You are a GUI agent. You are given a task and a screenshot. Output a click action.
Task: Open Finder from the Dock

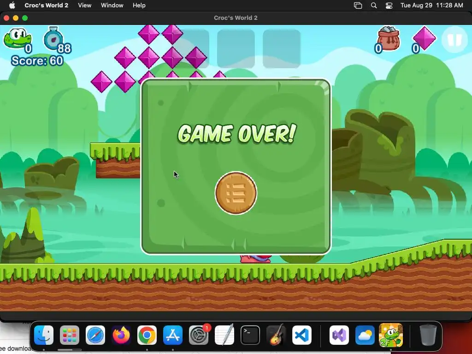coord(44,335)
